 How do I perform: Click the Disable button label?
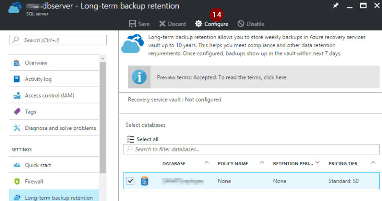256,24
